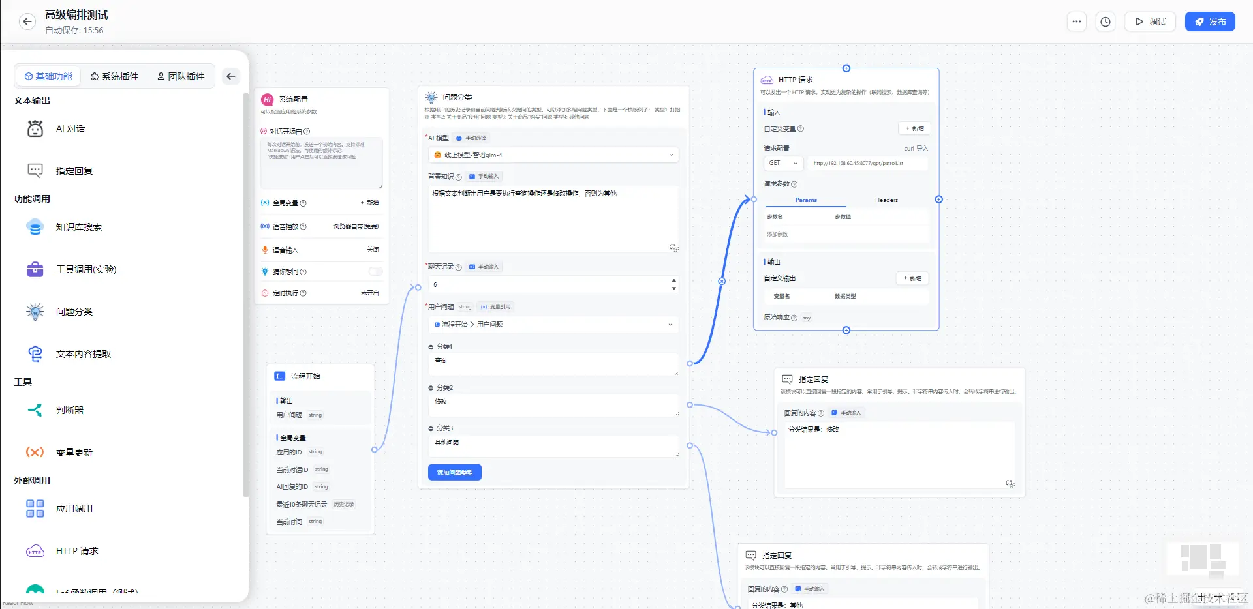Collapse the sidebar with the arrow button
This screenshot has width=1253, height=609.
[x=230, y=76]
